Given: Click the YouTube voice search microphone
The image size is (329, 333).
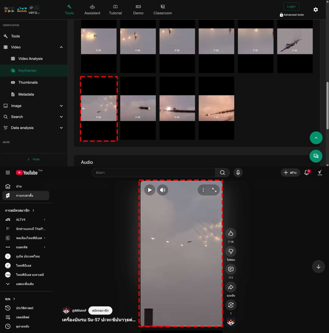Looking at the screenshot, I should coord(238,172).
